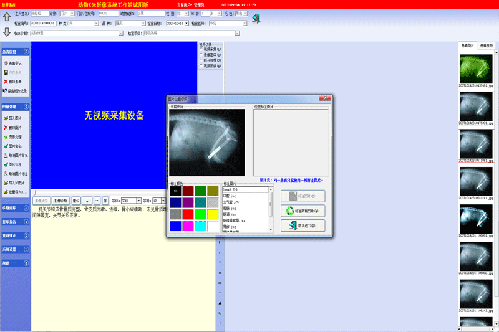Click the 检查编号 input field
Image resolution: width=499 pixels, height=332 pixels.
tap(43, 23)
